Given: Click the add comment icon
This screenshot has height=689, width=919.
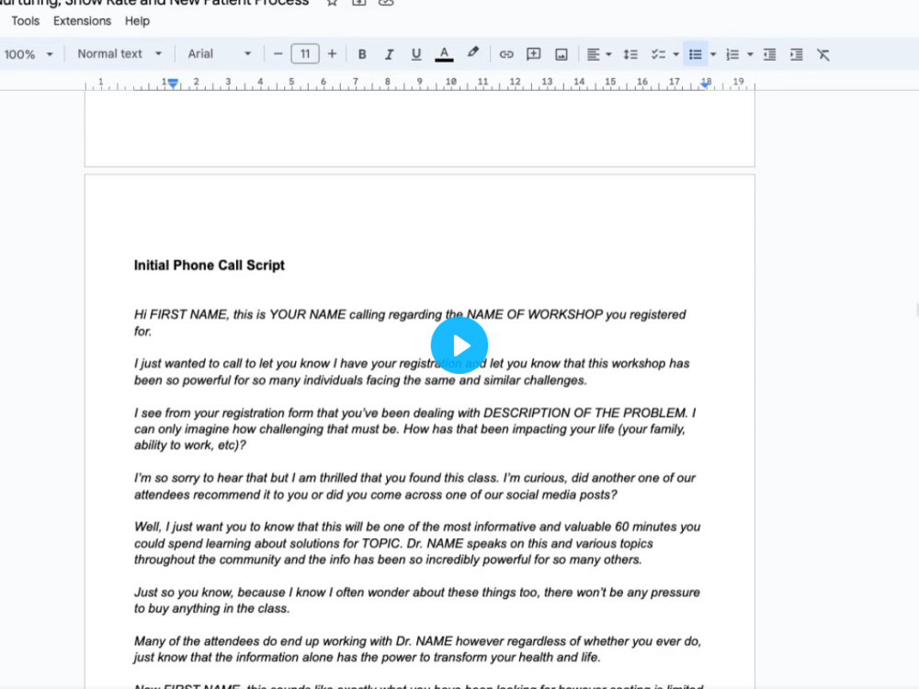Looking at the screenshot, I should [x=533, y=54].
